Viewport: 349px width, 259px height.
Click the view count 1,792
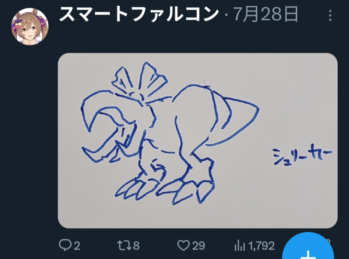click(261, 246)
